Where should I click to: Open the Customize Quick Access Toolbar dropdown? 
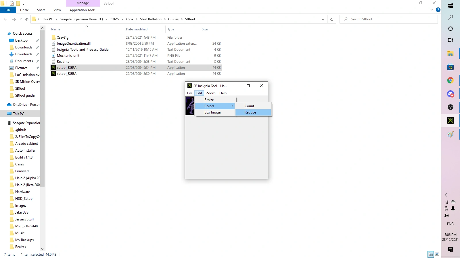point(24,3)
